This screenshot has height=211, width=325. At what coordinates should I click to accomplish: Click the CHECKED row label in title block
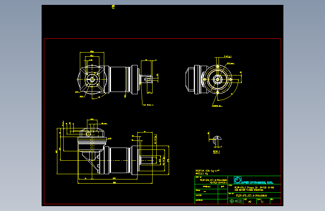point(198,195)
